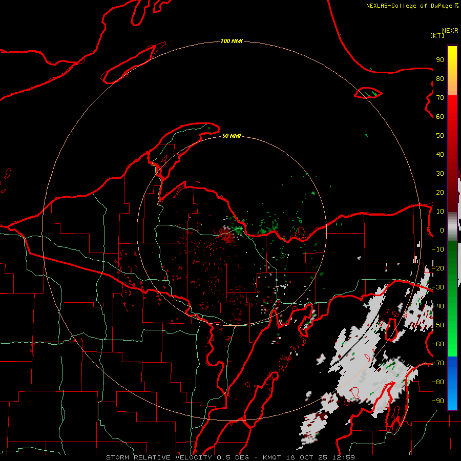Screen dimensions: 461x461
Task: Click the -20 scale value
Action: coord(438,268)
